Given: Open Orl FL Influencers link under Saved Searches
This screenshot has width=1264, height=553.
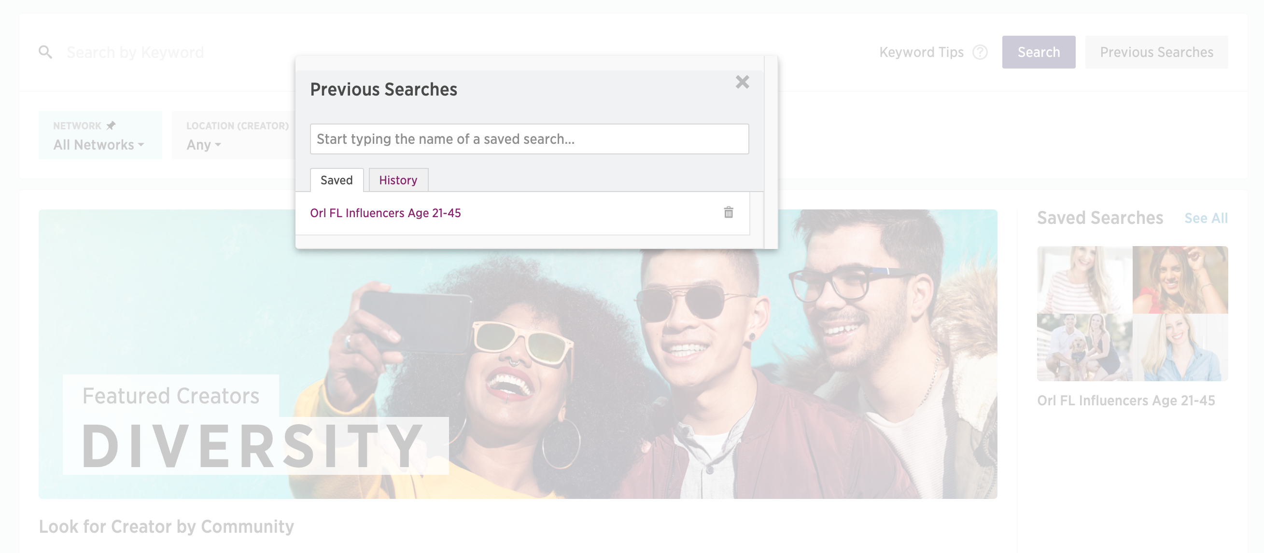Looking at the screenshot, I should click(1125, 401).
